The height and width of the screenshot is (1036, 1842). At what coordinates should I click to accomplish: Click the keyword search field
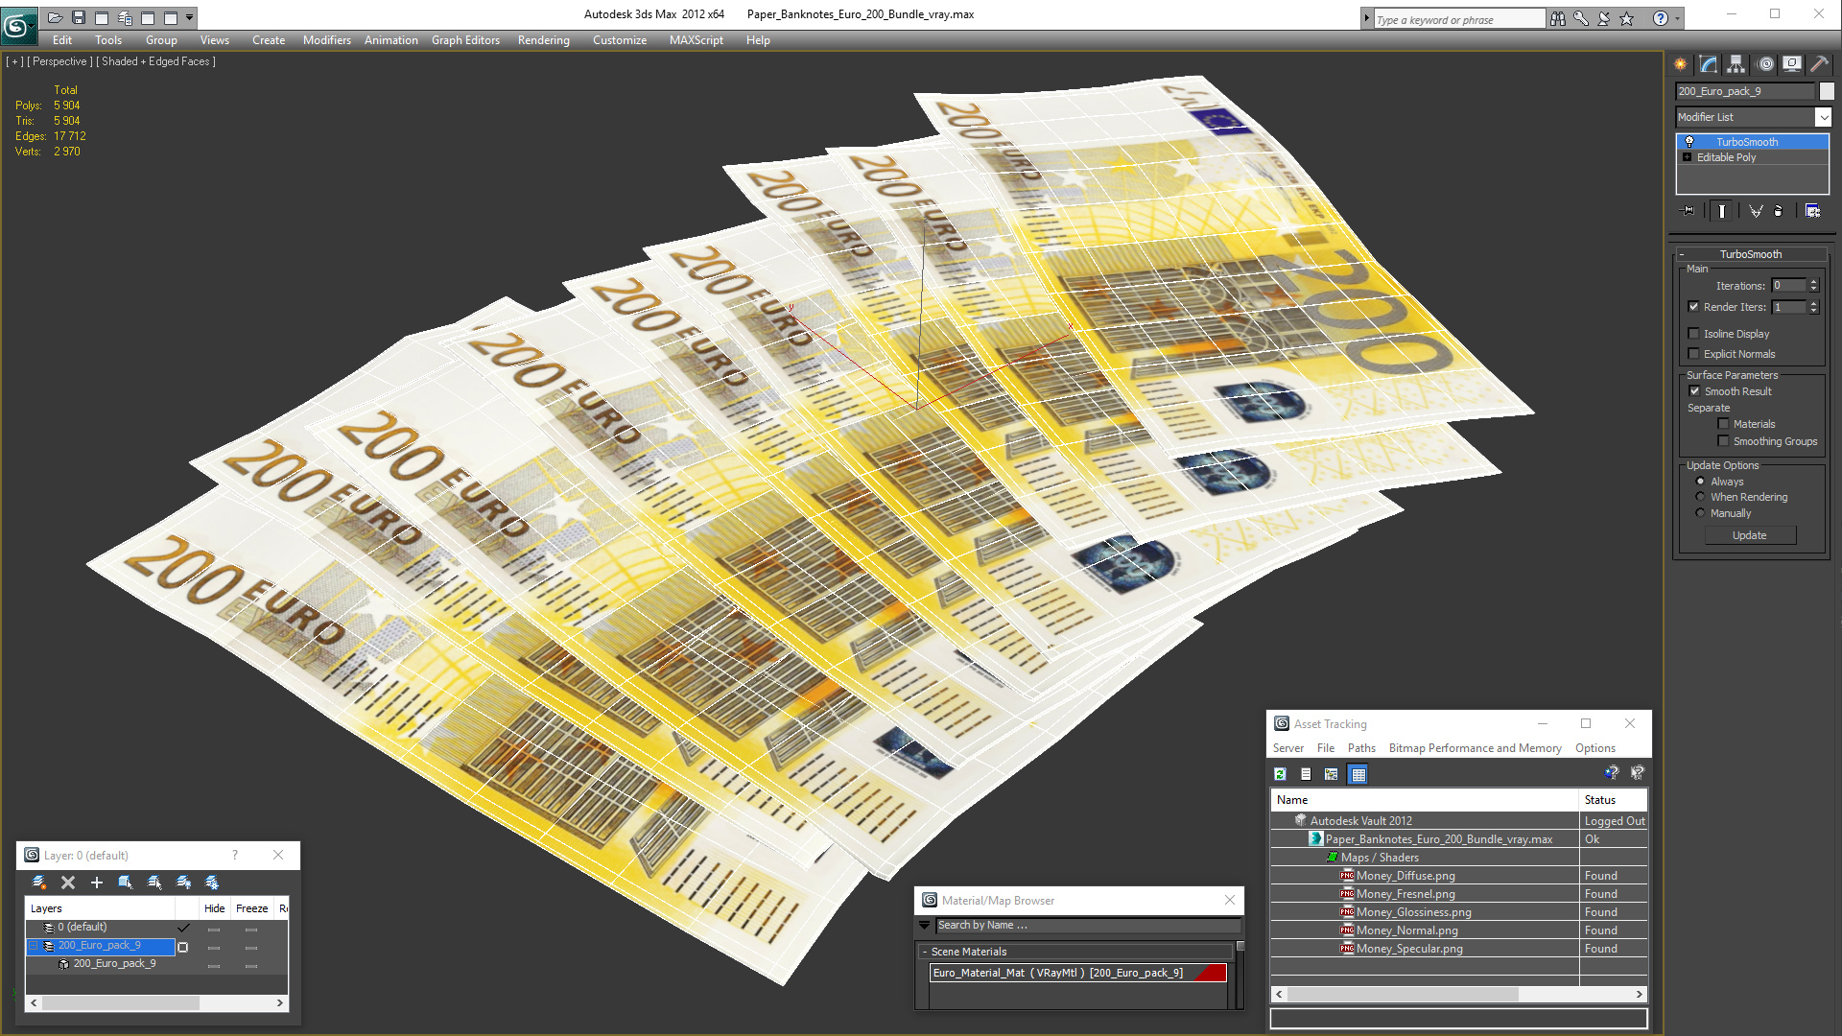[1458, 19]
